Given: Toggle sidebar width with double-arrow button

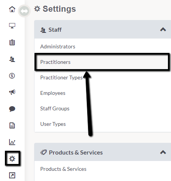Looking at the screenshot, I should [24, 11].
